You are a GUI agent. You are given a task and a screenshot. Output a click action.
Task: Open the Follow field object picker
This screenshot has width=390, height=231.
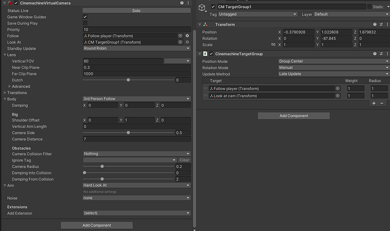click(180, 36)
